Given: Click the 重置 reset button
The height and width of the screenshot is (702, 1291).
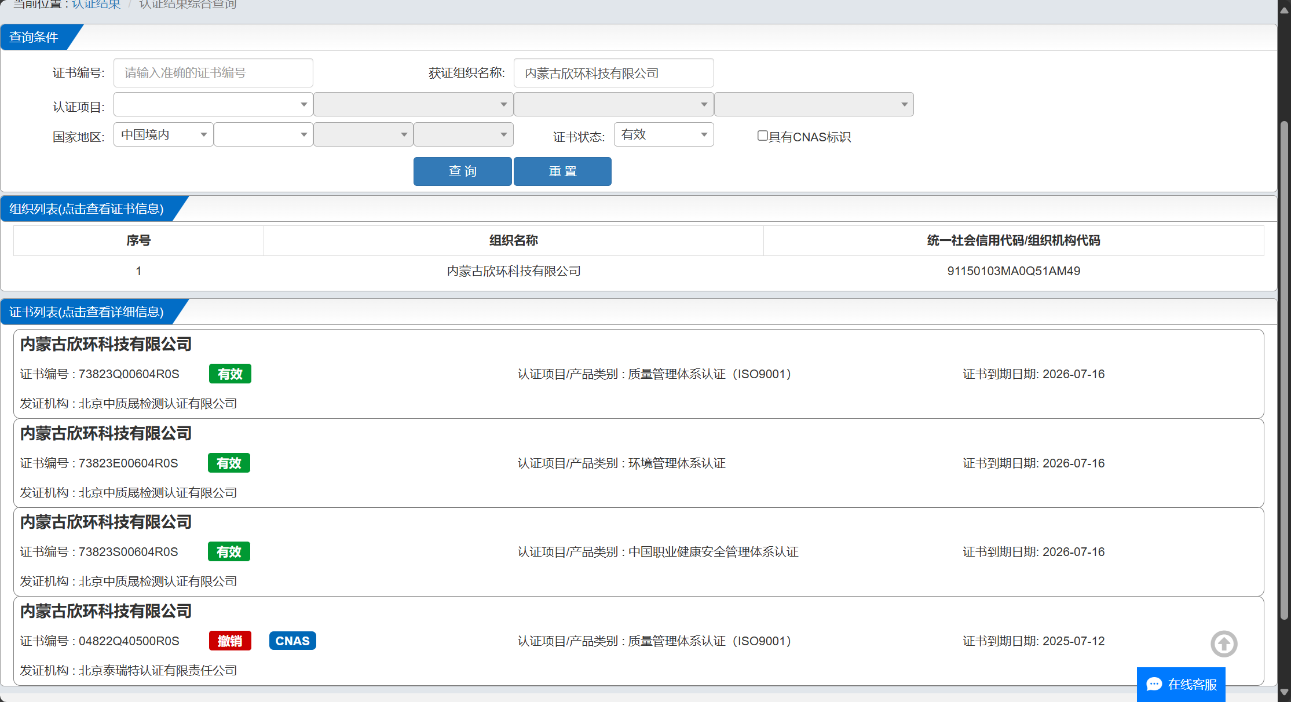Looking at the screenshot, I should [x=562, y=171].
